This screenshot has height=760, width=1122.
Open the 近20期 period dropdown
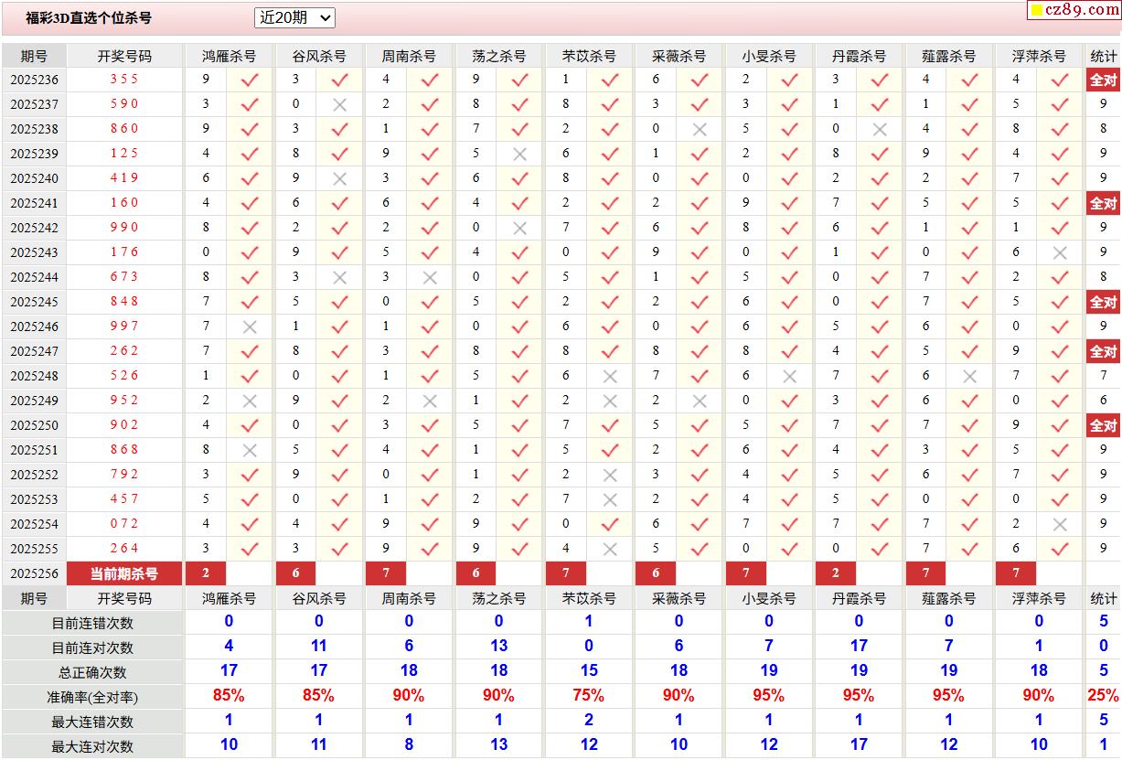click(x=294, y=17)
